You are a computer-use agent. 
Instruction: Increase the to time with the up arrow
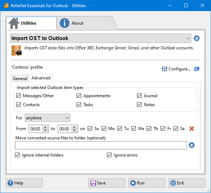[x=74, y=127]
